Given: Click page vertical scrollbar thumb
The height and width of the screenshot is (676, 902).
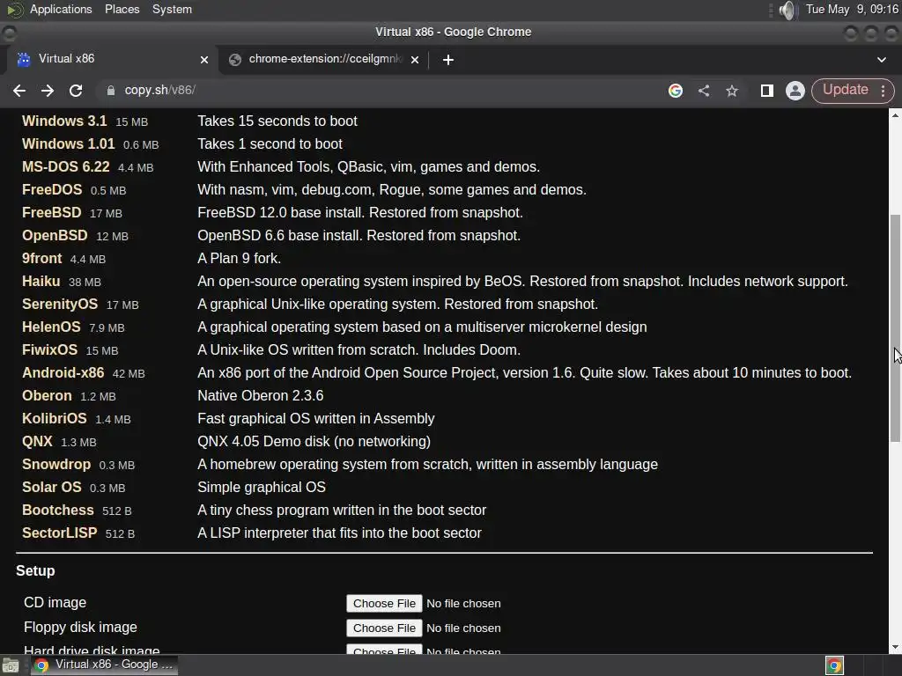Looking at the screenshot, I should point(895,327).
